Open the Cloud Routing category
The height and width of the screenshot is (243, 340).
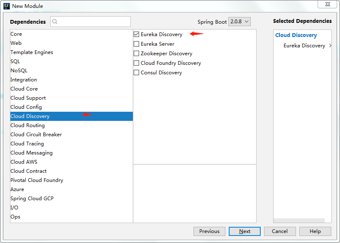pos(71,125)
